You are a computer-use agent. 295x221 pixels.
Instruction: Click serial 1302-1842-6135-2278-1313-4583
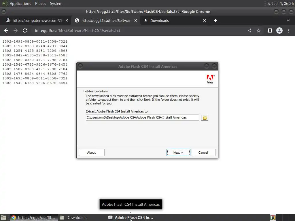35,55
